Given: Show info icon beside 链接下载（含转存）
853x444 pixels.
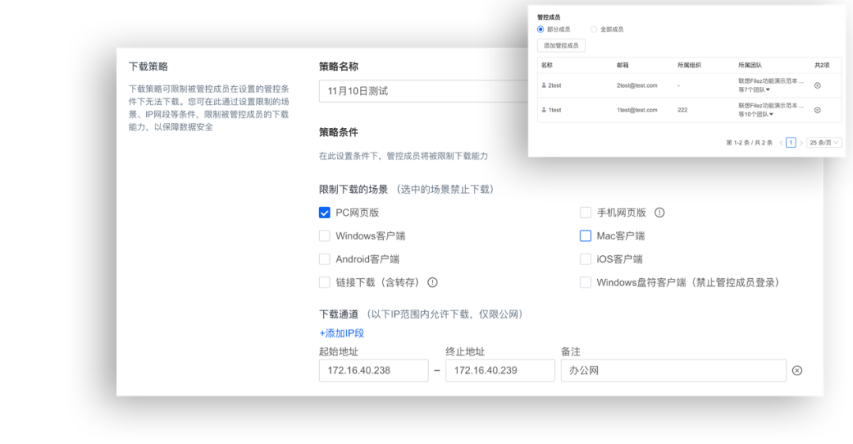Looking at the screenshot, I should point(433,282).
